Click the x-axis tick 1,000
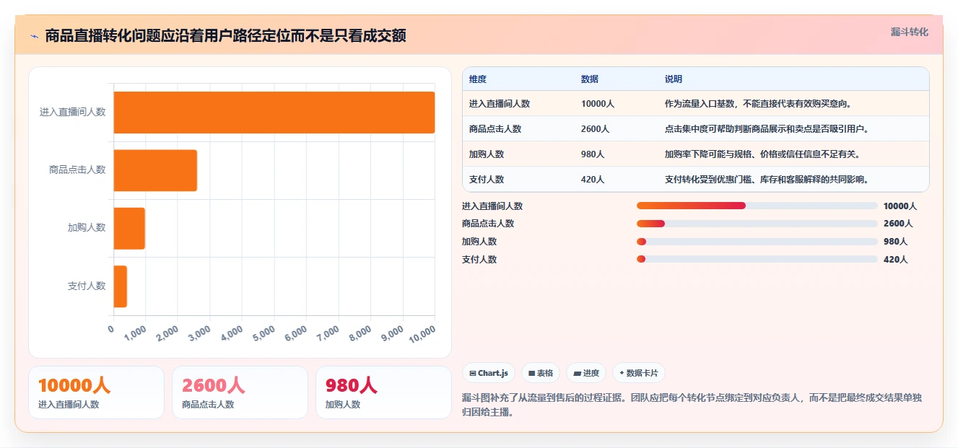958x448 pixels. [x=135, y=332]
